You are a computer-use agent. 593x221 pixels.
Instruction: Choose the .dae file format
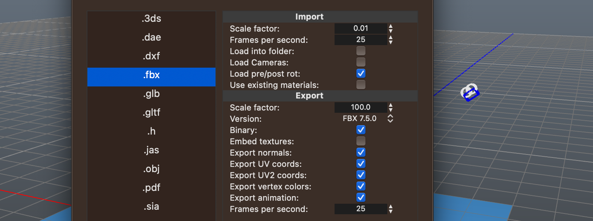tap(151, 37)
